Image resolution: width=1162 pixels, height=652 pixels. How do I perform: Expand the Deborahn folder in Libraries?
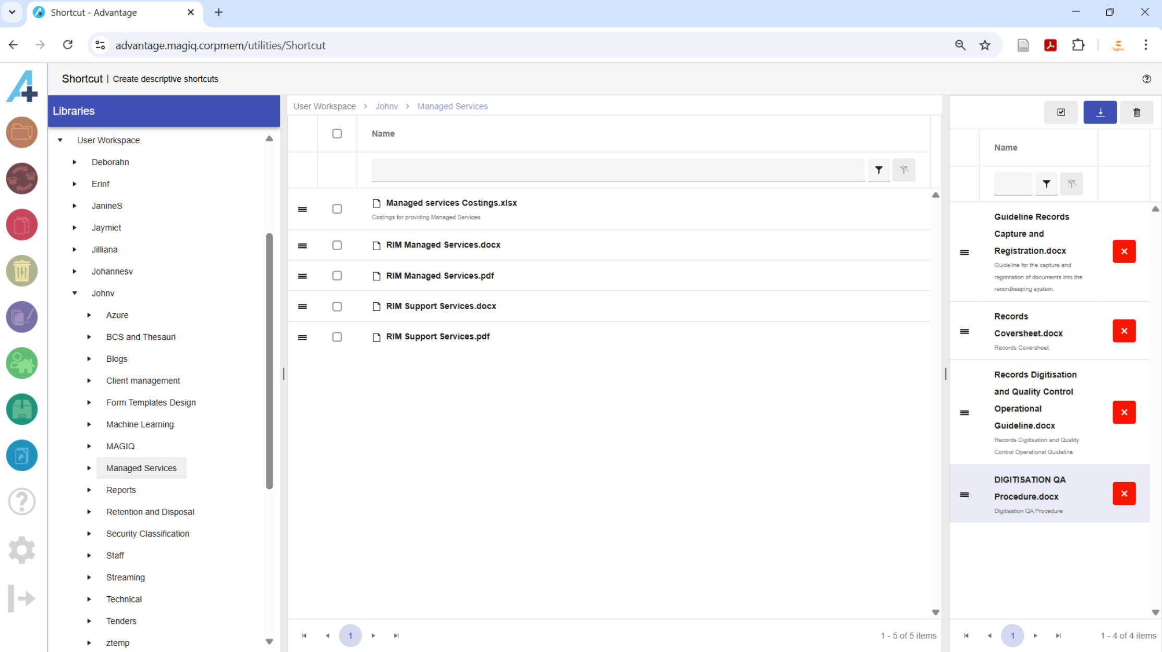75,162
